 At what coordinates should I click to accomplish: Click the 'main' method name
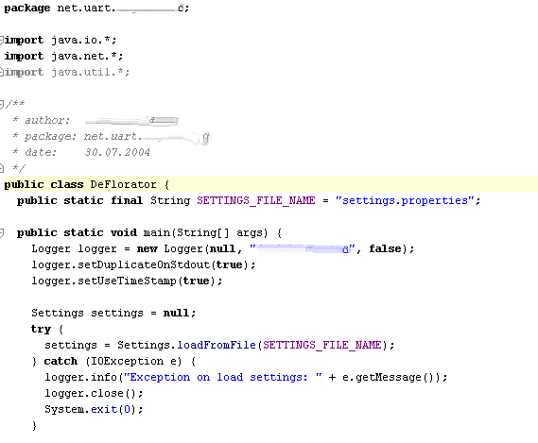coord(156,232)
